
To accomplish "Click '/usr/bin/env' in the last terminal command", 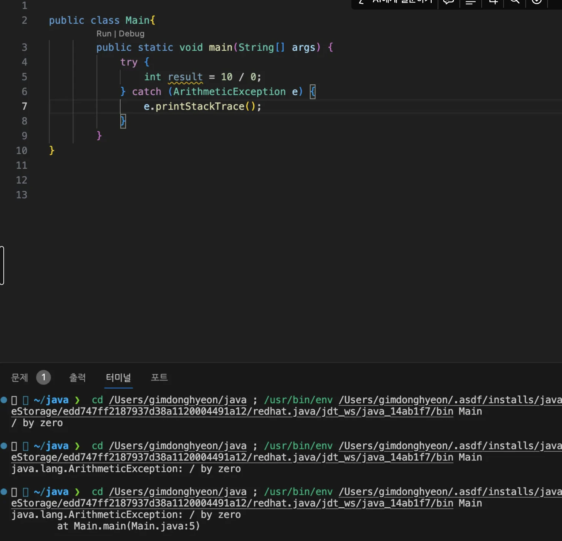I will point(298,492).
